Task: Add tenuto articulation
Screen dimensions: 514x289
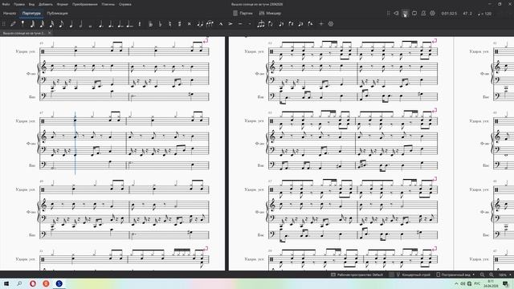Action: pyautogui.click(x=240, y=23)
